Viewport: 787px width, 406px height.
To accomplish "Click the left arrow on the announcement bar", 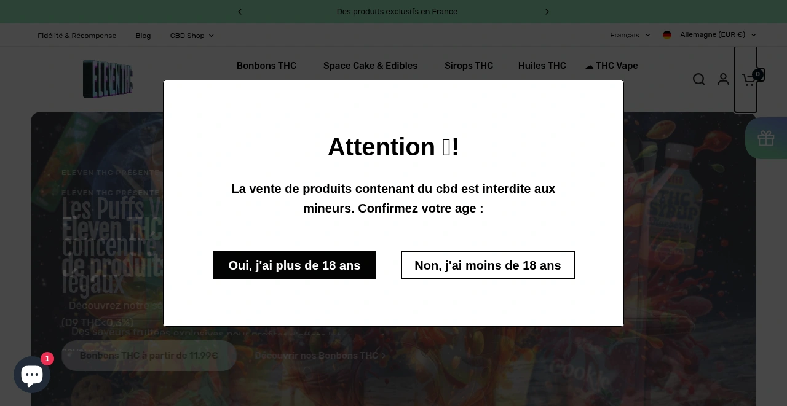I will [x=240, y=12].
